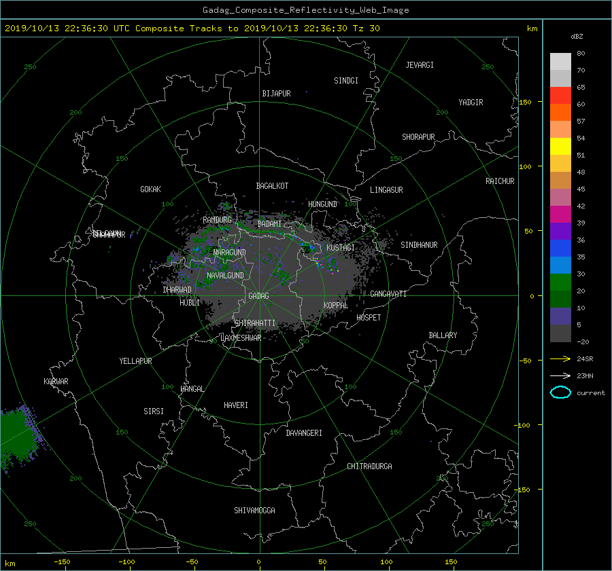The height and width of the screenshot is (571, 612).
Task: Click the HANGAL city label
Action: tap(192, 389)
